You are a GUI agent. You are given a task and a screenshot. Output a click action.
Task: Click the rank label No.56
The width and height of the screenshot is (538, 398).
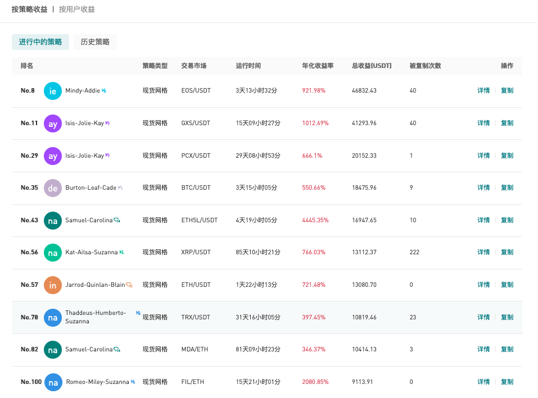point(29,252)
